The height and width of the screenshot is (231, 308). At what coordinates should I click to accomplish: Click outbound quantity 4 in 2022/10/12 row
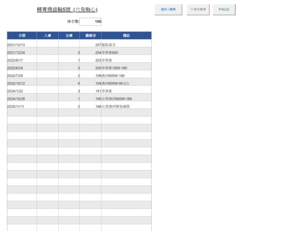[x=69, y=82]
